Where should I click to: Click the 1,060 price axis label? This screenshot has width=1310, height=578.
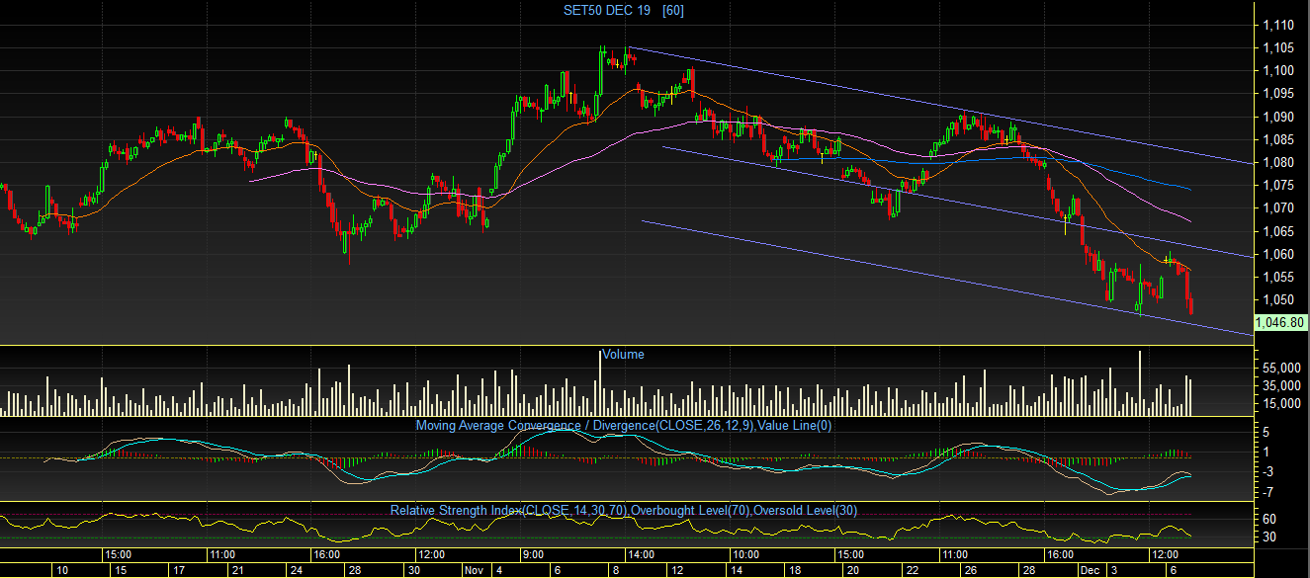1278,254
